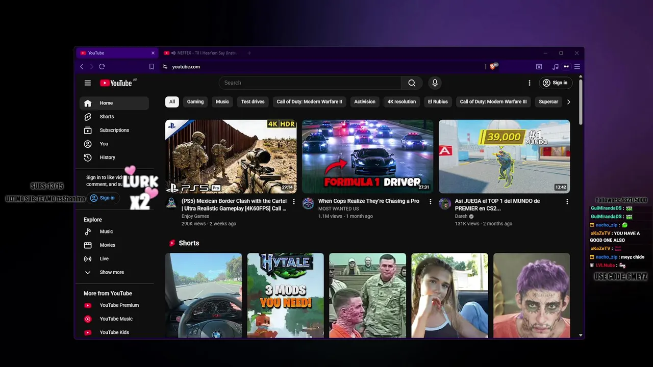Open CS2 TOP 1 del MUNDO thumbnail
653x367 pixels.
pyautogui.click(x=504, y=156)
